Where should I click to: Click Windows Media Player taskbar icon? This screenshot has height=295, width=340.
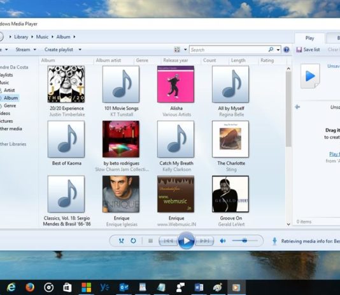(236, 287)
